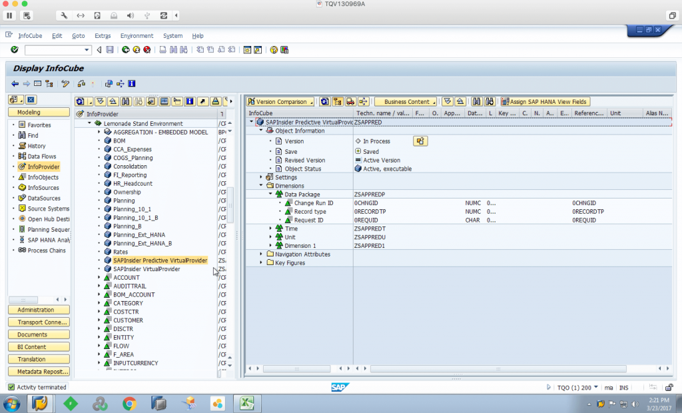This screenshot has height=413, width=682.
Task: Select Data Flows in the Modeling list
Action: [42, 157]
